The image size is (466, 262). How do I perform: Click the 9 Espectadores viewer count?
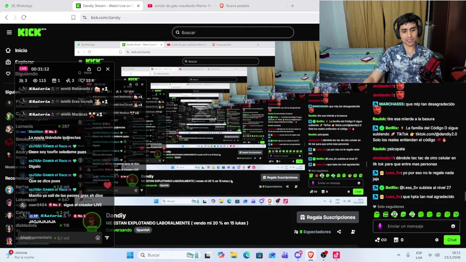pos(312,232)
